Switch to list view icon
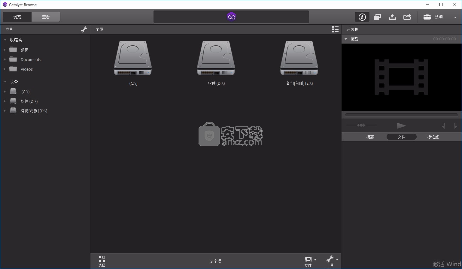Screen dimensions: 462x269 coord(335,29)
